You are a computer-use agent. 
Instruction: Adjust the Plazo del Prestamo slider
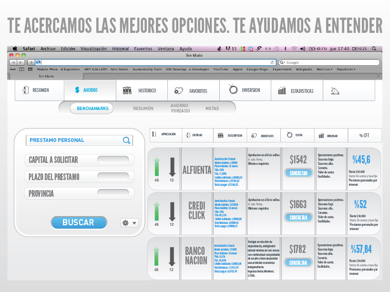tap(113, 176)
